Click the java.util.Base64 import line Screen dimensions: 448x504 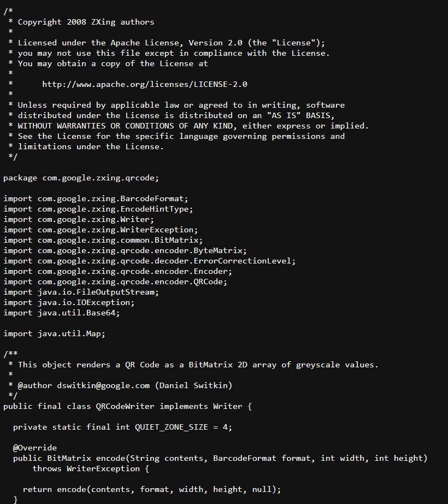click(x=61, y=313)
